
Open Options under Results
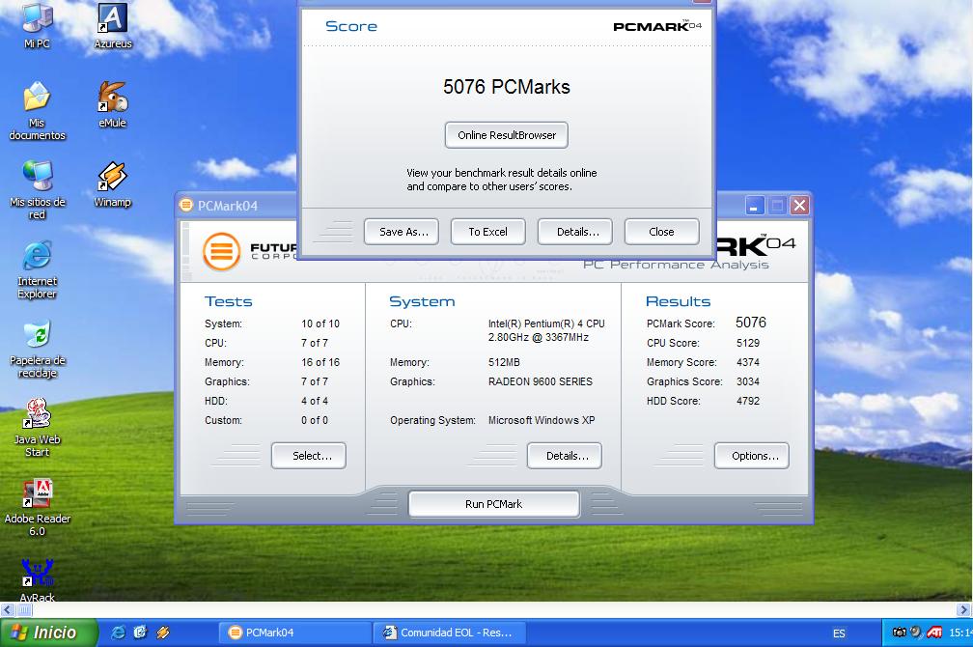[x=751, y=456]
